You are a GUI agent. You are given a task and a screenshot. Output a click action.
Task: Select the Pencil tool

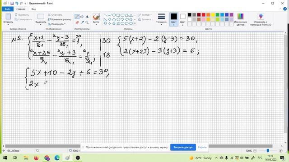pos(77,17)
